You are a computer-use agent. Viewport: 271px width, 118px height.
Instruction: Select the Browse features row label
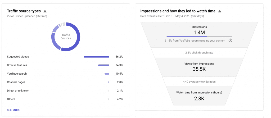(x=17, y=65)
